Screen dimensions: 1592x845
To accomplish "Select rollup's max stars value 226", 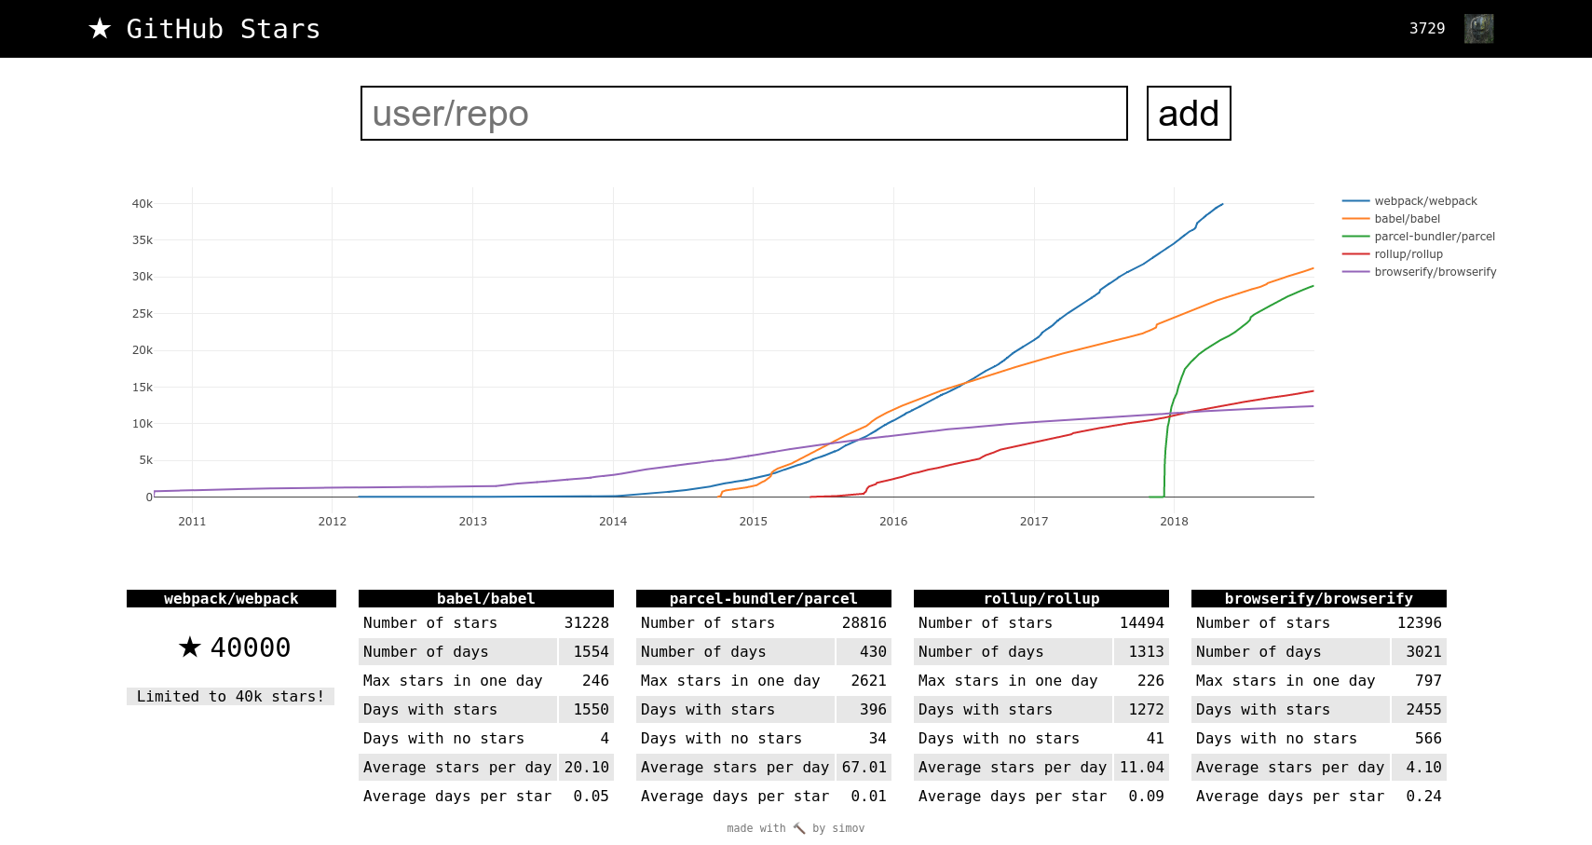I will click(1151, 681).
